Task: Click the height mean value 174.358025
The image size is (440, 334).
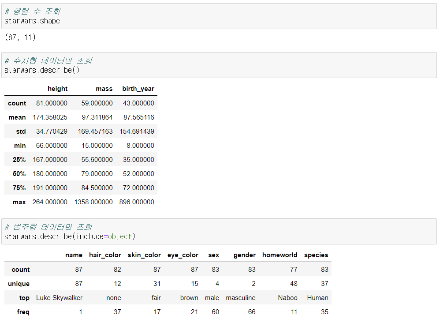Action: click(50, 117)
